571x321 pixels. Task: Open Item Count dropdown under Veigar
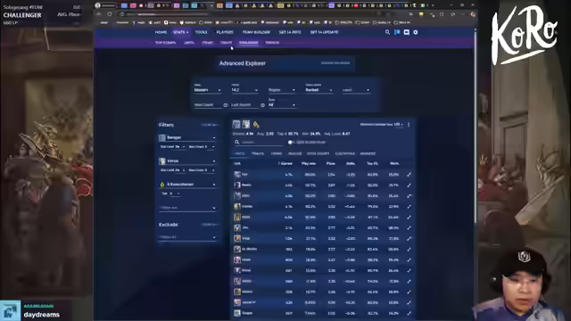point(202,170)
